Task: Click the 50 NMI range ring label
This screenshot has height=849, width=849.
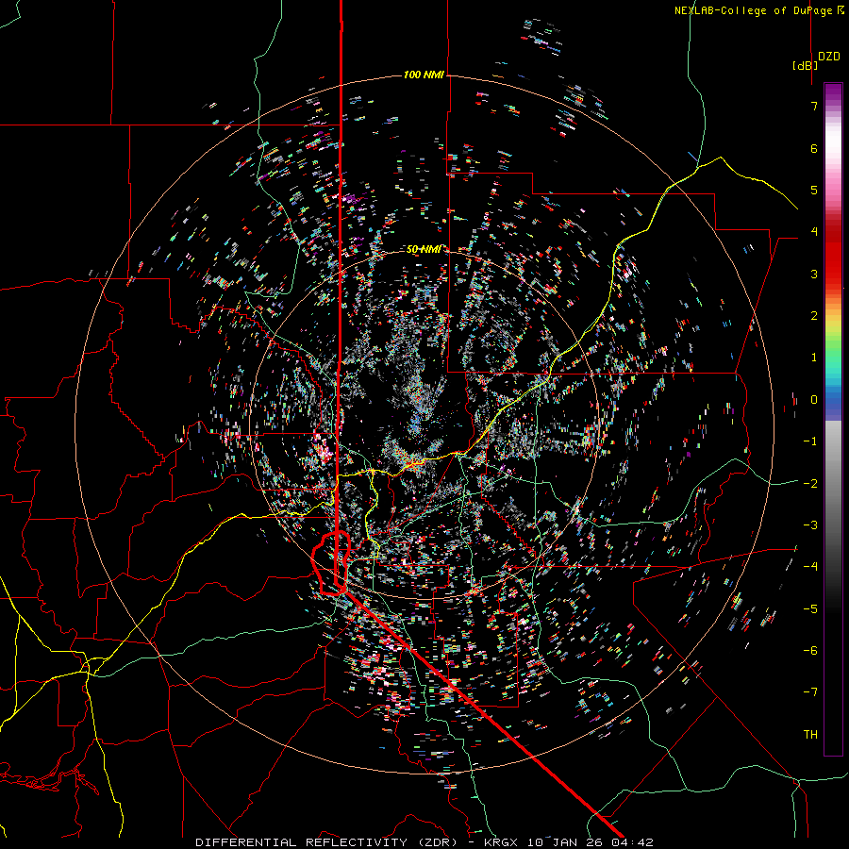Action: point(424,249)
